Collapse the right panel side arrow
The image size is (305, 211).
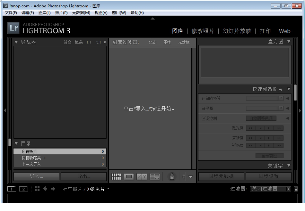pyautogui.click(x=300, y=110)
